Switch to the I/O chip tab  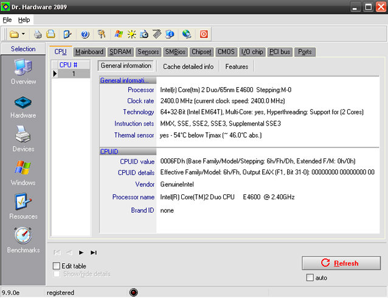click(252, 52)
